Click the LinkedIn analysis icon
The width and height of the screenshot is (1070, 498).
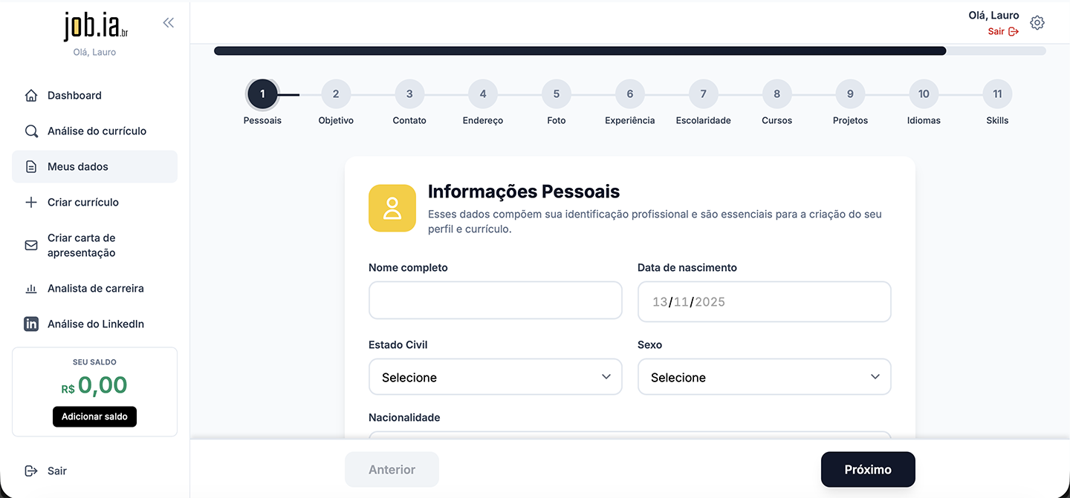tap(31, 324)
